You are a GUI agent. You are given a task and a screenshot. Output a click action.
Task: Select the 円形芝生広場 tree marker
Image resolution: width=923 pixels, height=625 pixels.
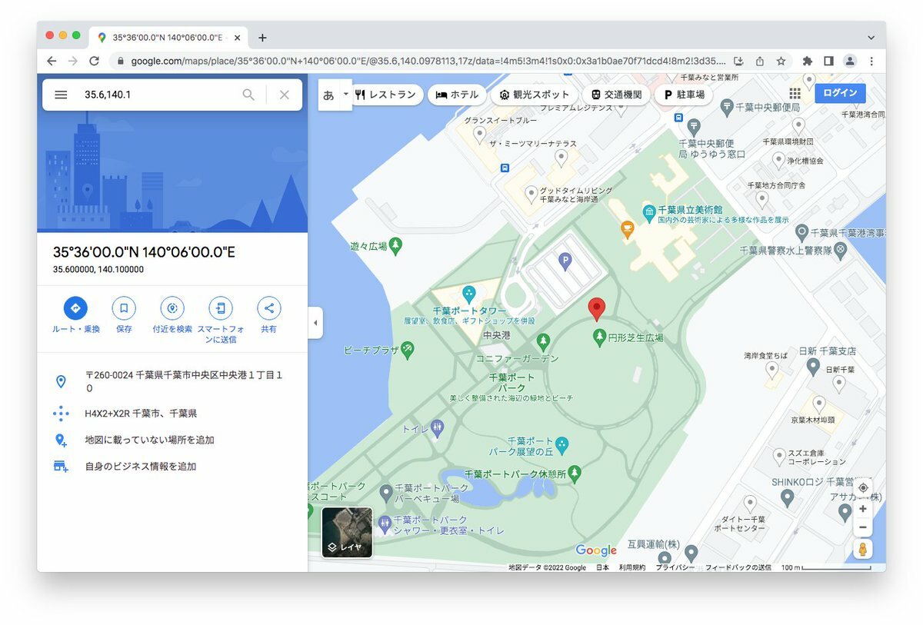click(599, 337)
